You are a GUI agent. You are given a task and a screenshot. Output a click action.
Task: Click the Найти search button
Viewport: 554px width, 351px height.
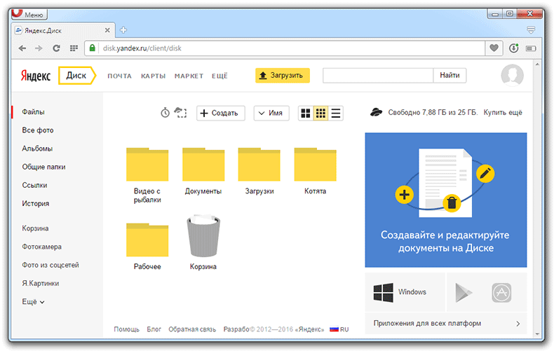450,75
